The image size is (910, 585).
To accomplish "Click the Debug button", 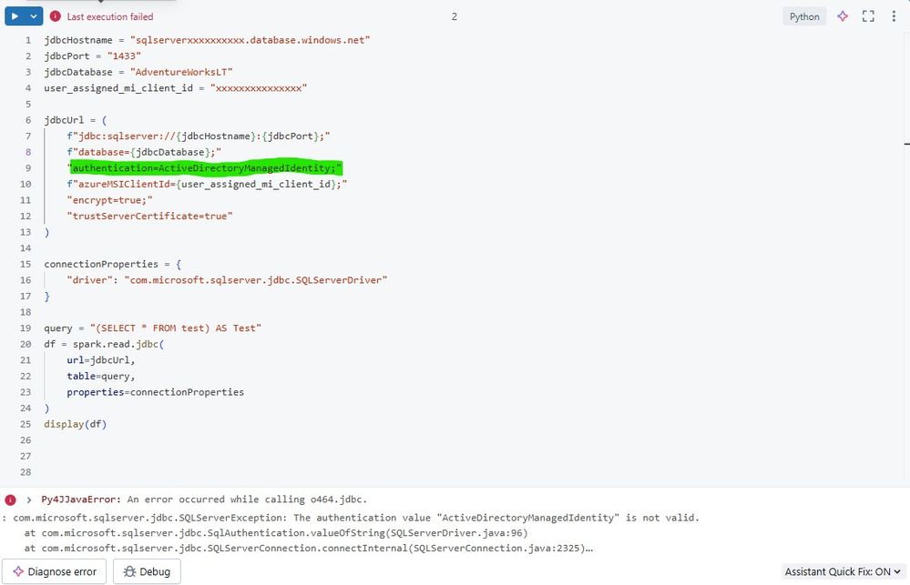I will (x=146, y=571).
